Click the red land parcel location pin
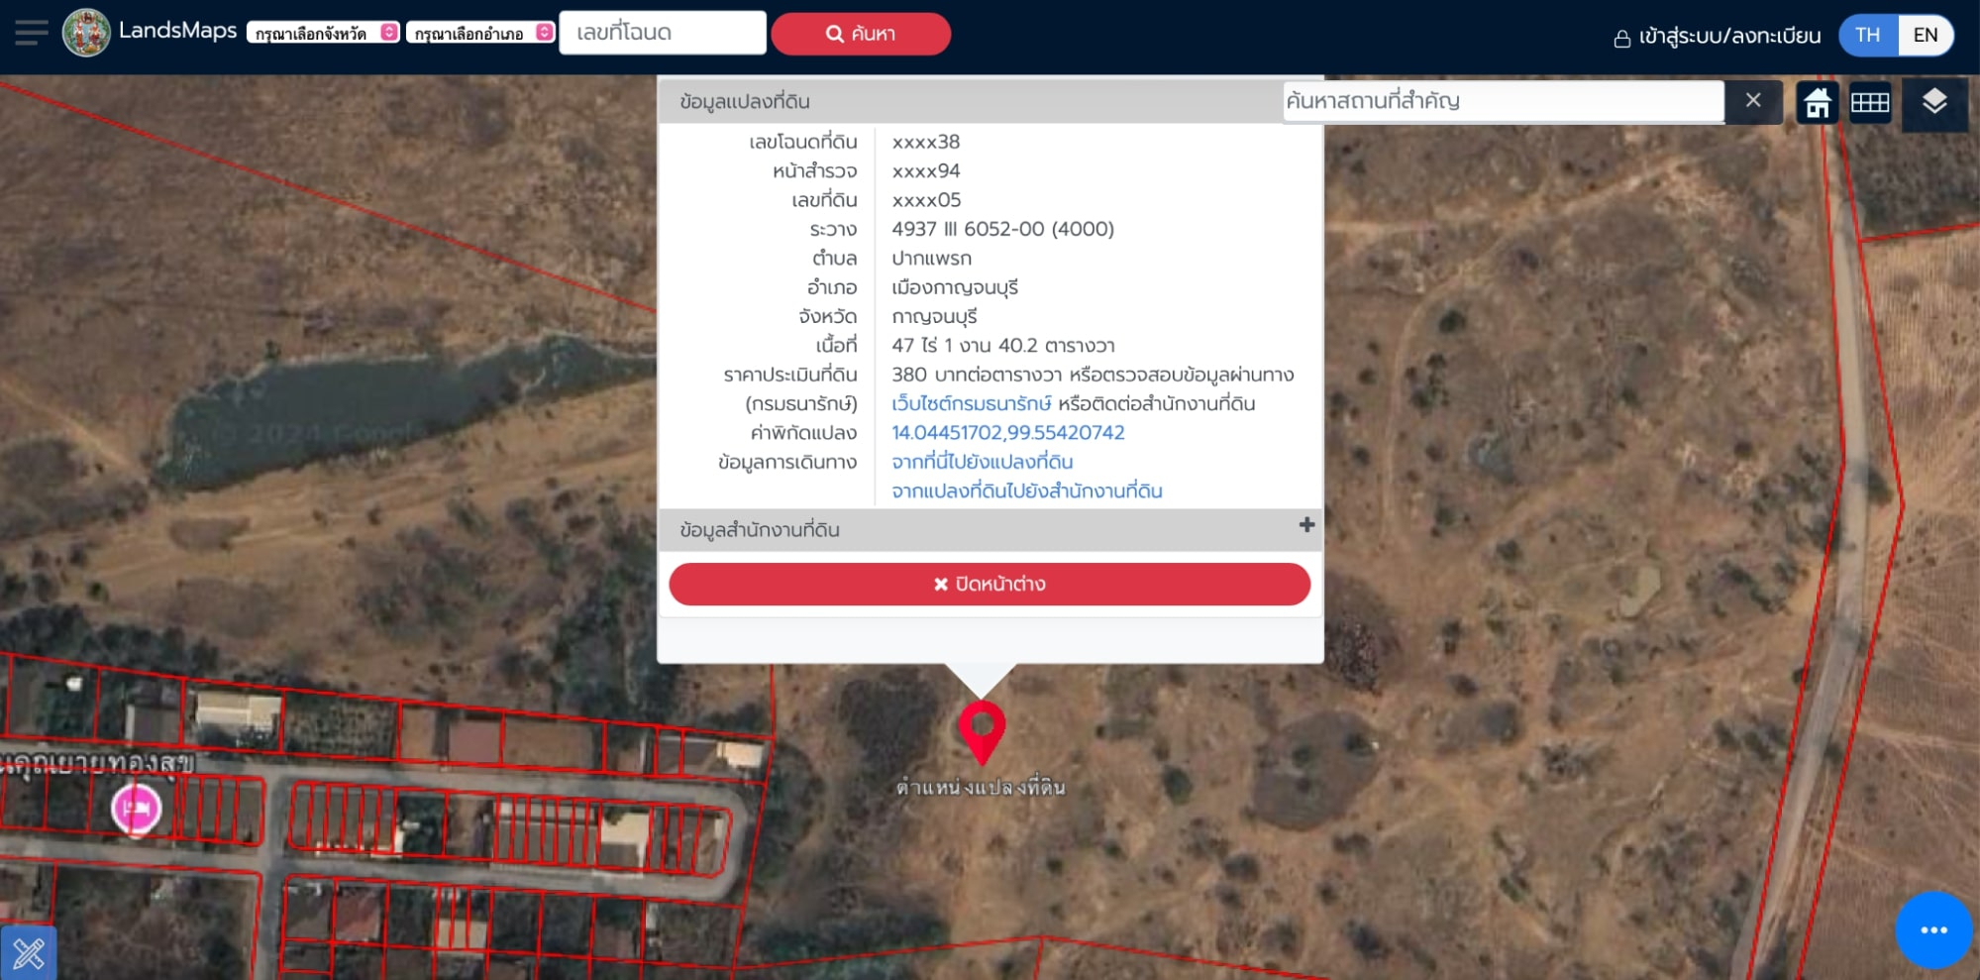Image resolution: width=1980 pixels, height=980 pixels. [x=982, y=730]
